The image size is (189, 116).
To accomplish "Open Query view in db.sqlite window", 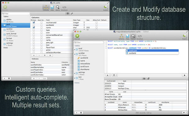I will [x=58, y=8].
